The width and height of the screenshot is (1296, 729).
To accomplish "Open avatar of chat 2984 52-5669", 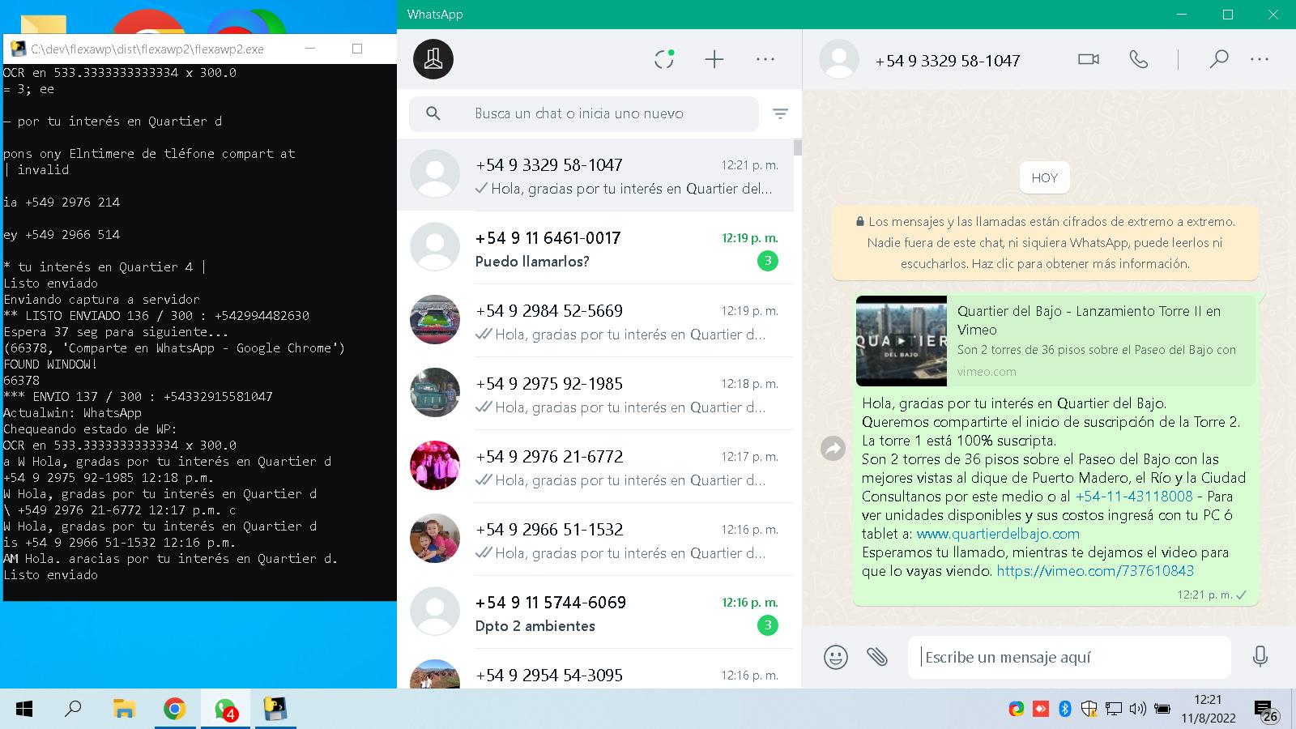I will pyautogui.click(x=435, y=320).
